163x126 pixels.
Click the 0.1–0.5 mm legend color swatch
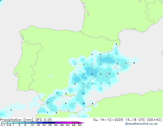[x=4, y=123]
